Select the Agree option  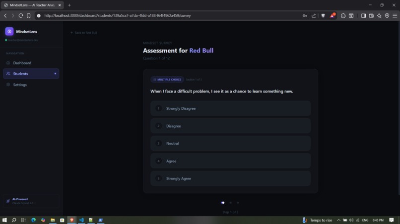[230, 161]
